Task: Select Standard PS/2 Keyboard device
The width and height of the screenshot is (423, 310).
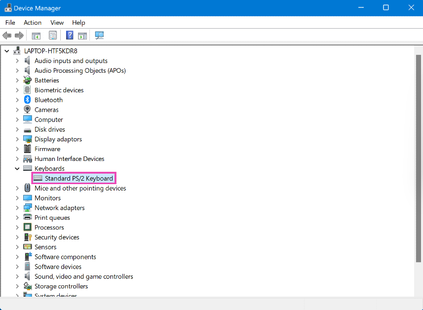Action: coord(78,178)
